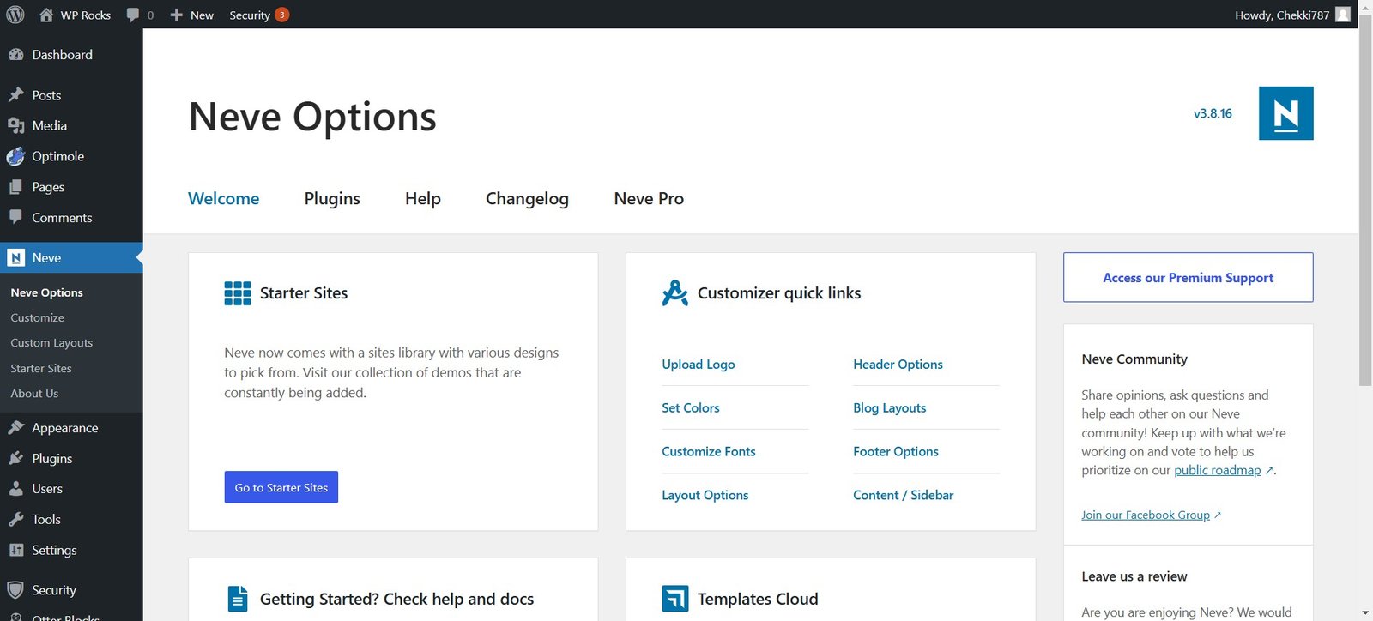This screenshot has width=1373, height=621.
Task: Expand the New content menu in admin bar
Action: click(x=192, y=15)
